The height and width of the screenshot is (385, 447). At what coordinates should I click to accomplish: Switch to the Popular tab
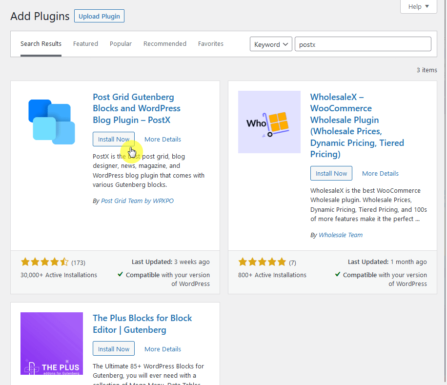click(121, 44)
